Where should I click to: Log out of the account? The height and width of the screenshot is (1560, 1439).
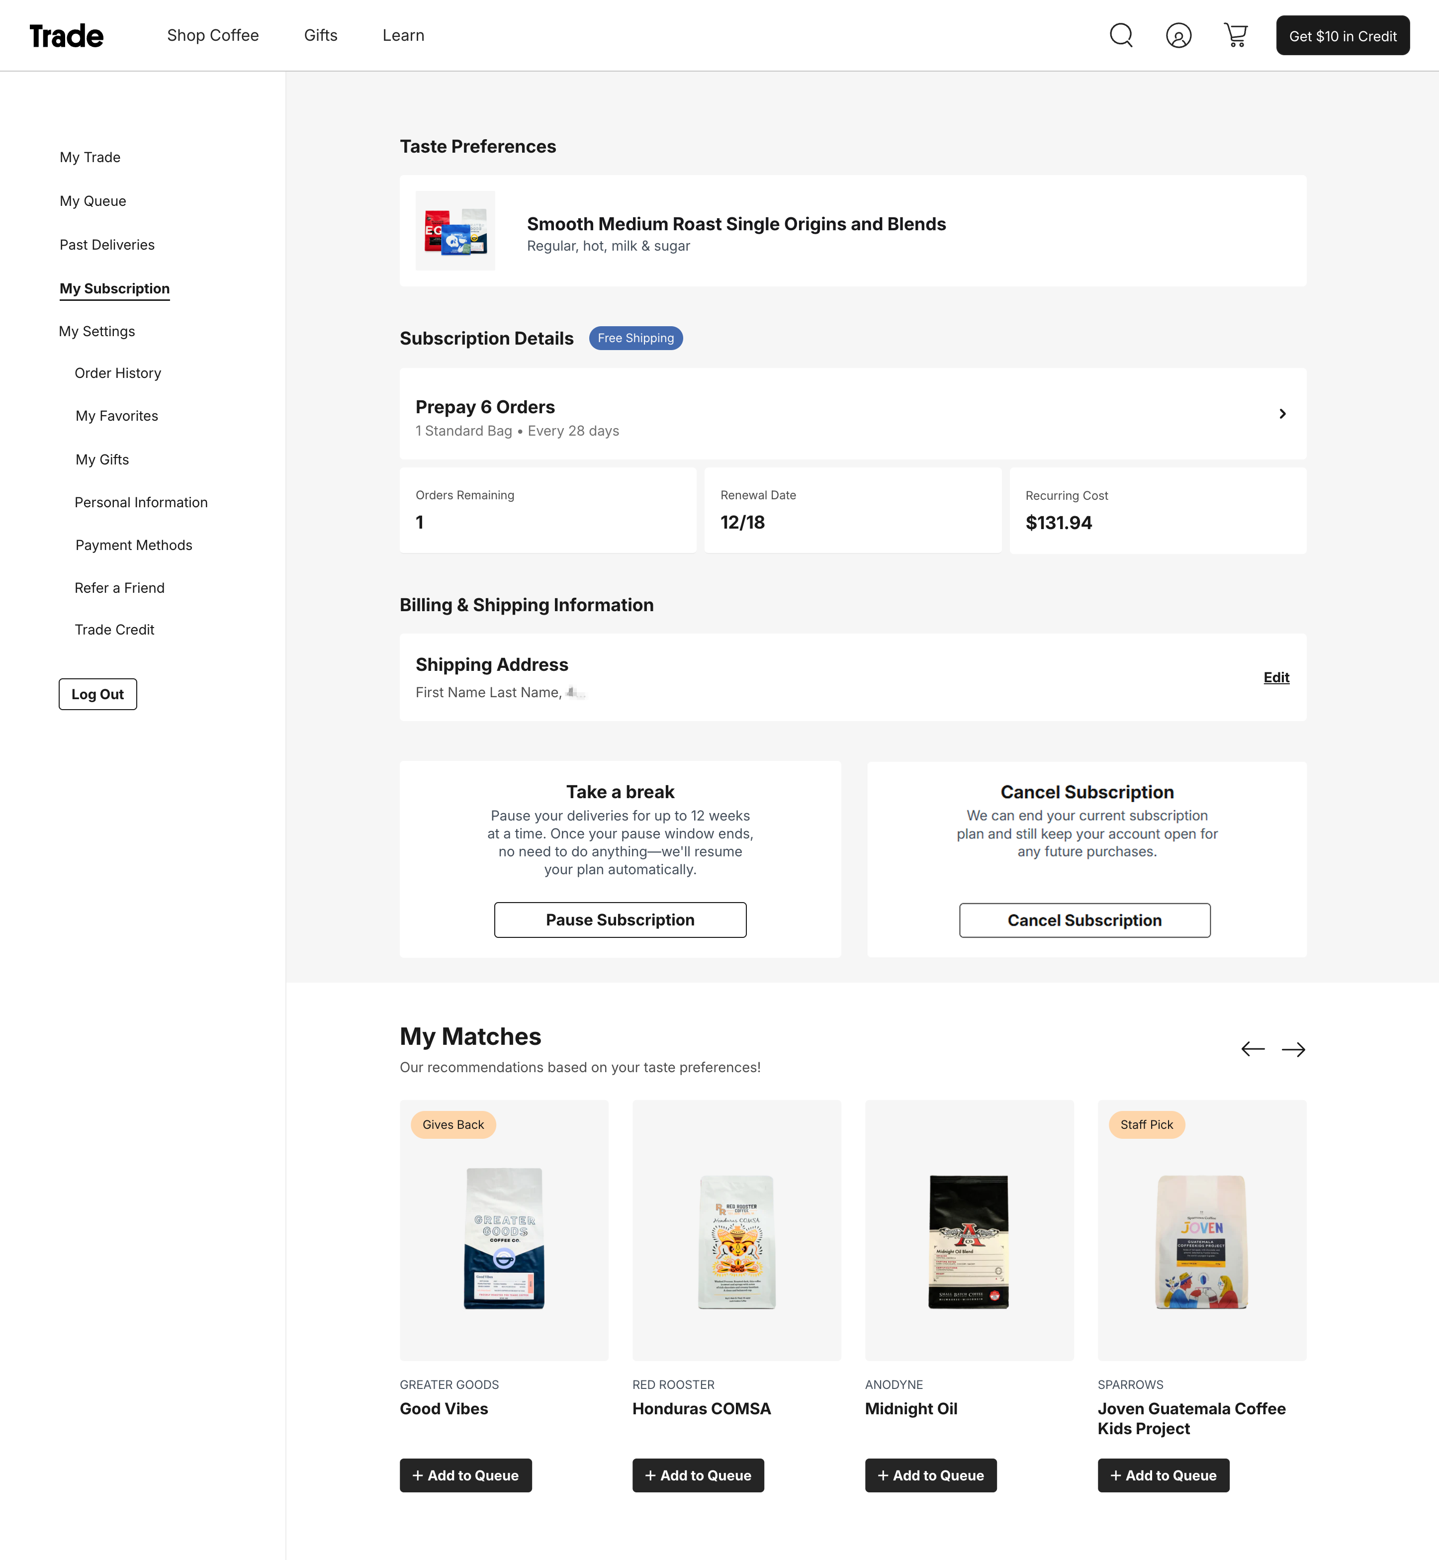pos(97,695)
